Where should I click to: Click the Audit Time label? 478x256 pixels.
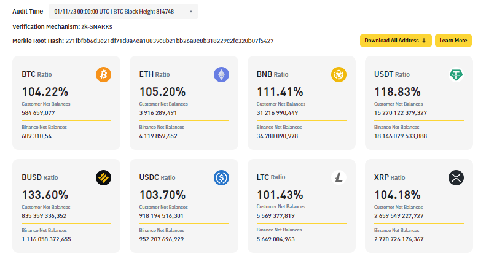tap(28, 12)
